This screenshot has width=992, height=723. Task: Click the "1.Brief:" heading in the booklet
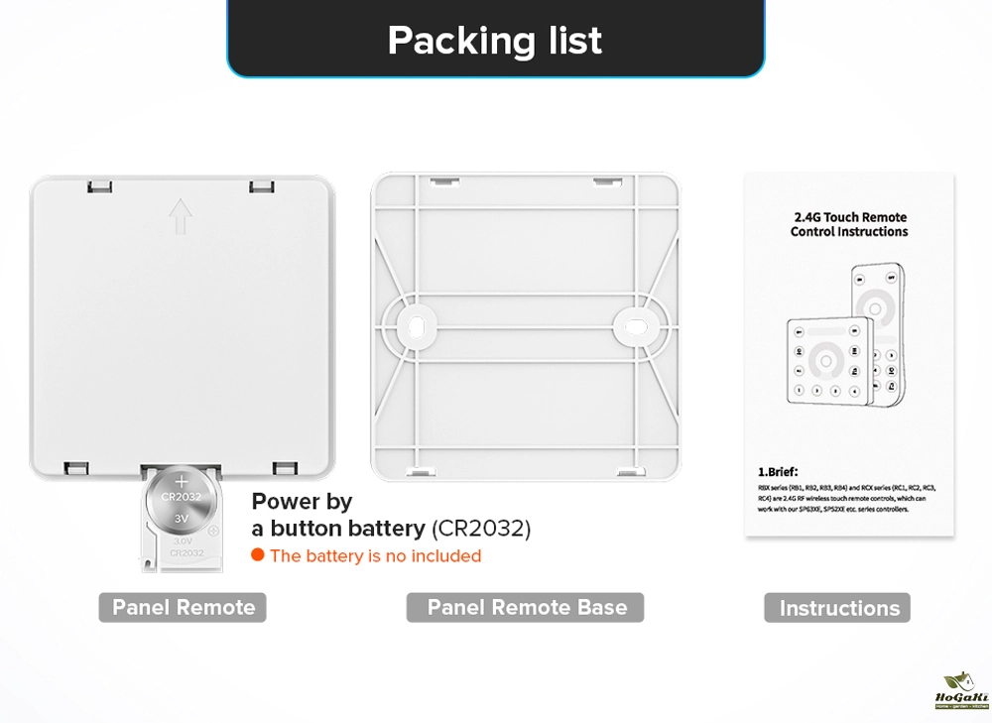[x=779, y=472]
